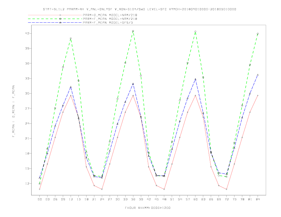The height and width of the screenshot is (217, 281).
Task: Select legend entry PARM=F_MEAN MODEL=NAM/218
Action: point(110,19)
